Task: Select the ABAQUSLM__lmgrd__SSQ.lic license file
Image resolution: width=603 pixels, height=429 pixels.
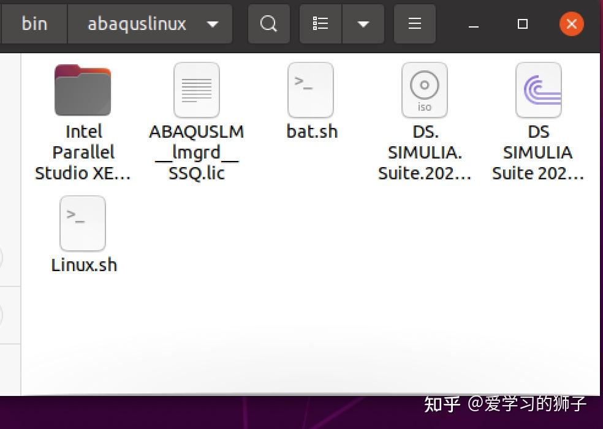Action: click(196, 89)
